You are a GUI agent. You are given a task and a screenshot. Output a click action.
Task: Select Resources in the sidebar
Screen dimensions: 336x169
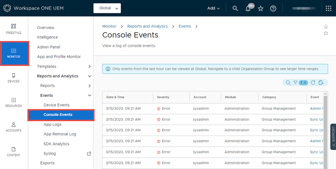pyautogui.click(x=13, y=103)
